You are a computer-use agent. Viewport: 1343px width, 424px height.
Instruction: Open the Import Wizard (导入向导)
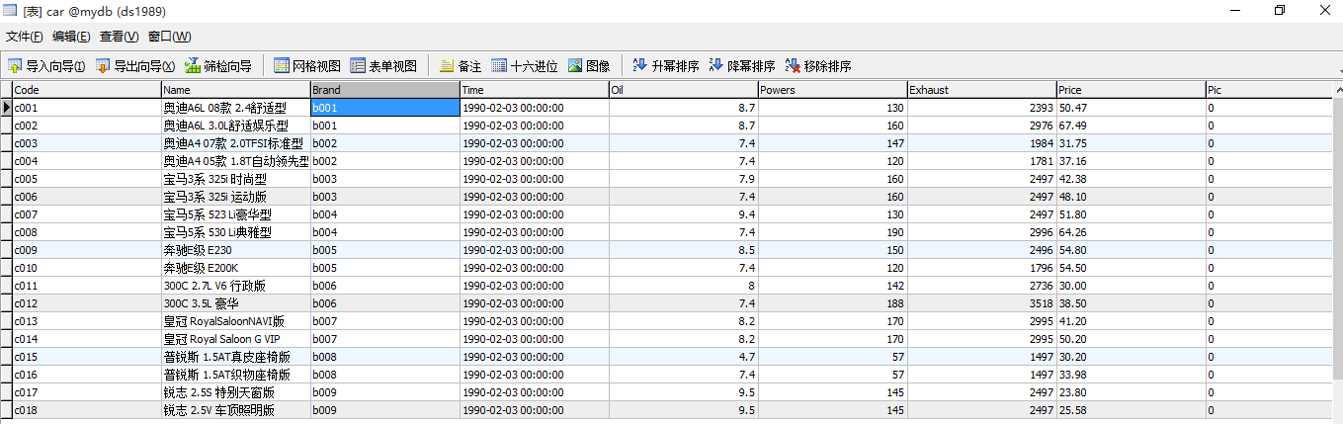[x=46, y=66]
